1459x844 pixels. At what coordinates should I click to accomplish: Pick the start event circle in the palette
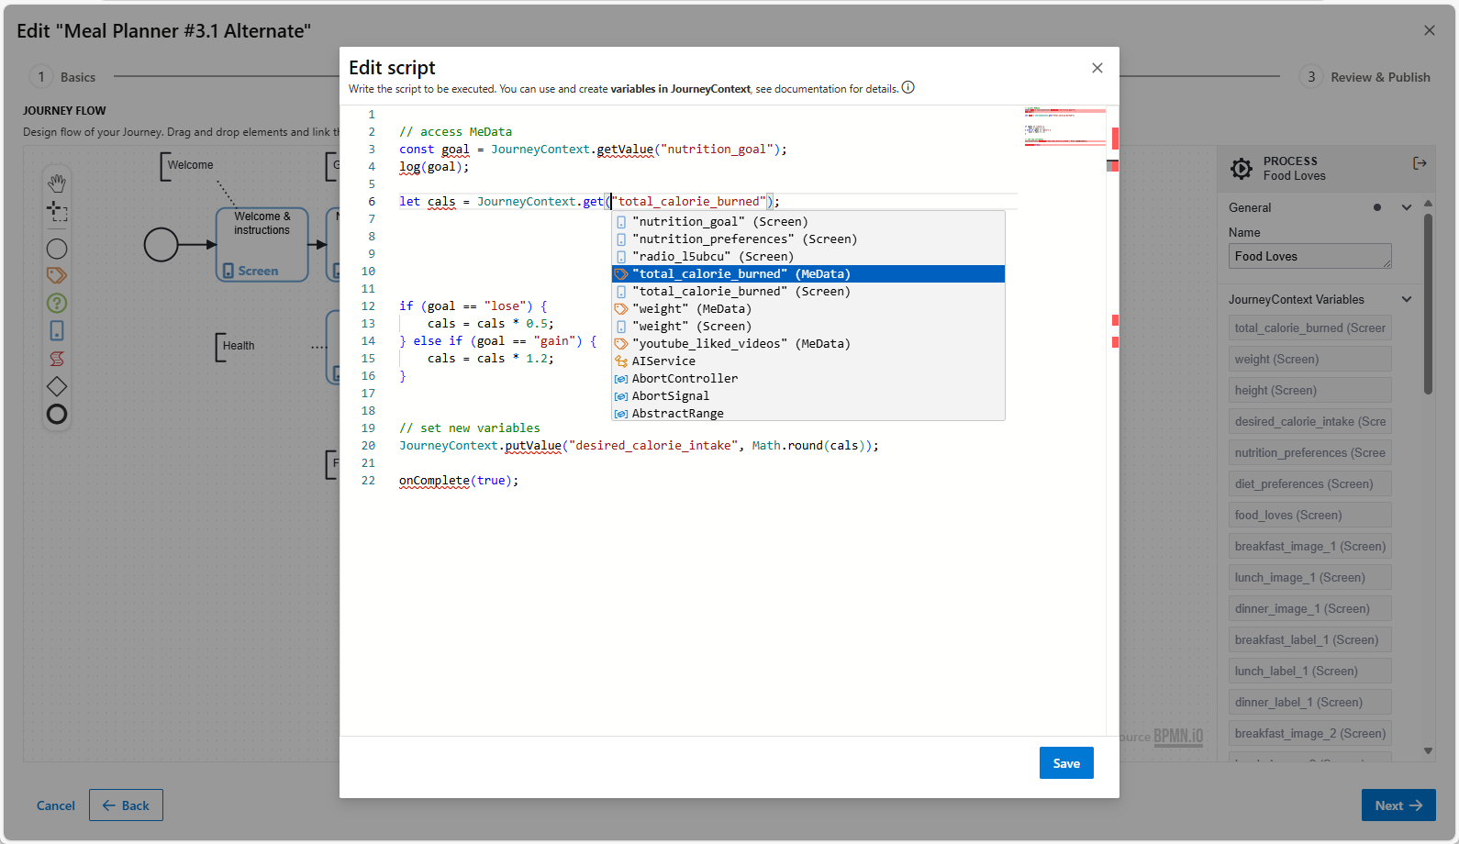coord(57,249)
